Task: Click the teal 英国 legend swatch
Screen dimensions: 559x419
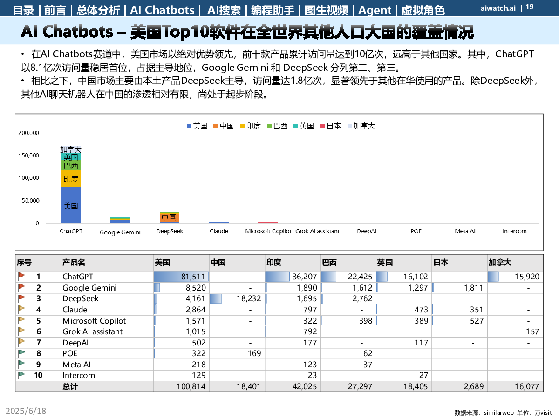Action: click(x=296, y=126)
